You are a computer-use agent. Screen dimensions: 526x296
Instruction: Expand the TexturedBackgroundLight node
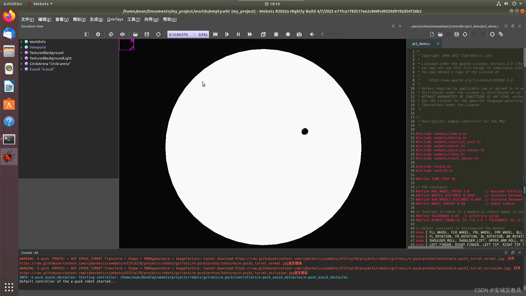21,58
